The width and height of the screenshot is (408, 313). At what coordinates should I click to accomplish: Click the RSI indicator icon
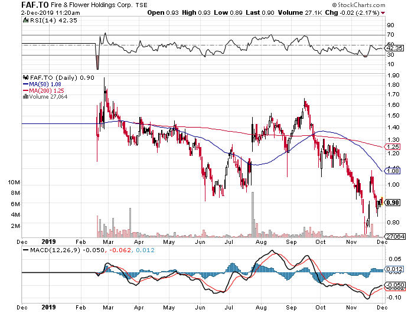coord(25,20)
